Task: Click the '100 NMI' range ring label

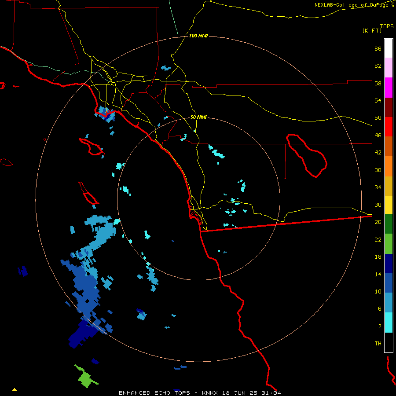Action: coord(198,36)
